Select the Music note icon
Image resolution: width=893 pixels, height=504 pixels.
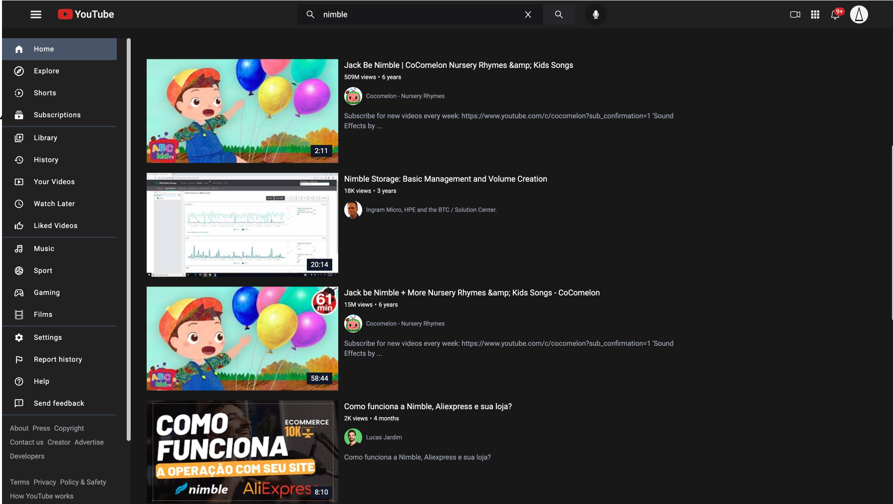18,249
